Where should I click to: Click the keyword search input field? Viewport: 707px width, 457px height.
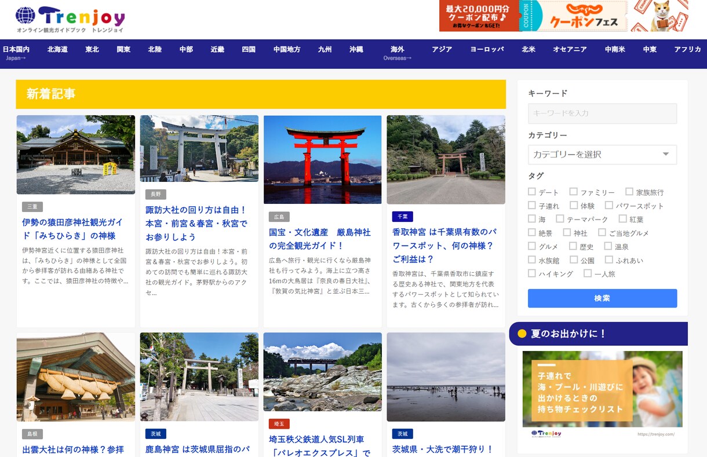[x=602, y=114]
